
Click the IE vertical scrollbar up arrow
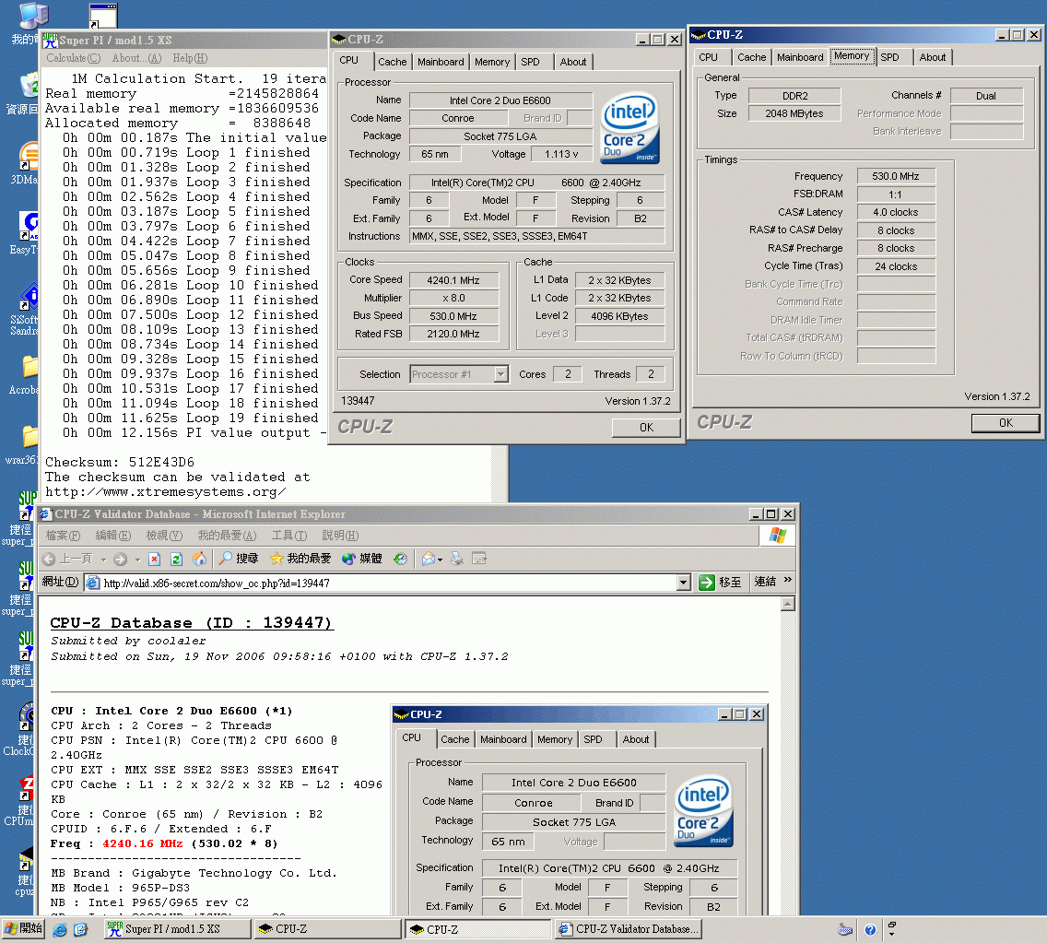pos(788,604)
